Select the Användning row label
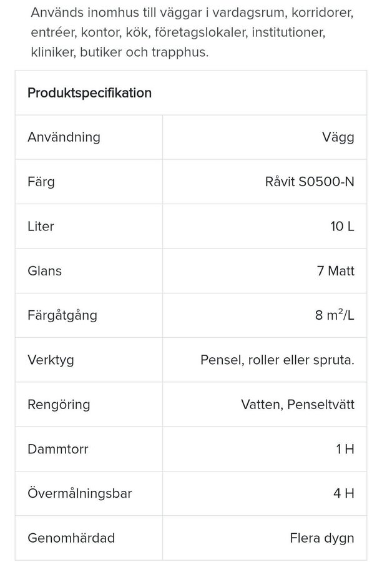Viewport: 382px width, 562px height. tap(64, 137)
